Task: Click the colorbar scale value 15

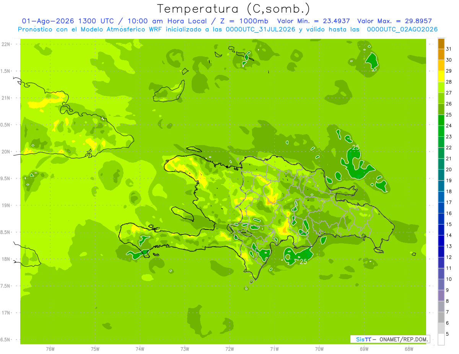Action: click(449, 224)
